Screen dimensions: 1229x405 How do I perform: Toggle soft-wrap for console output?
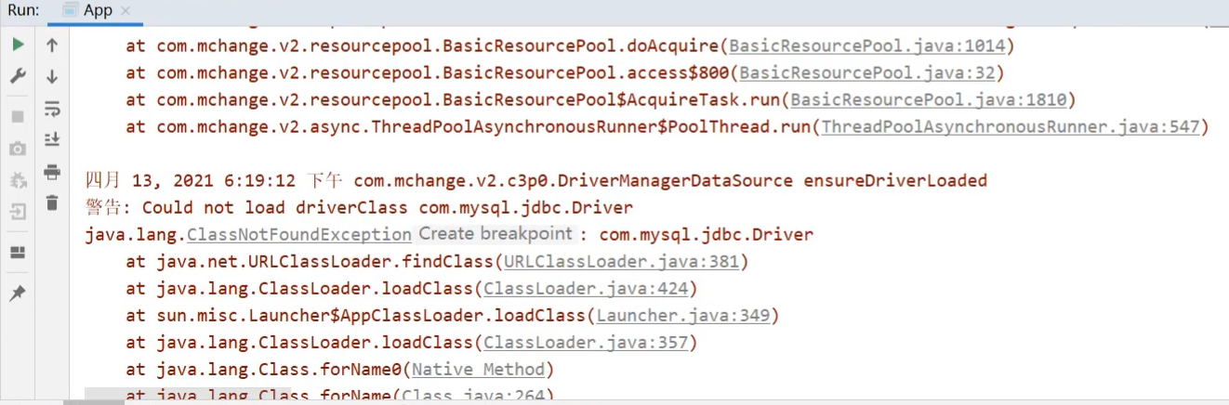(52, 109)
